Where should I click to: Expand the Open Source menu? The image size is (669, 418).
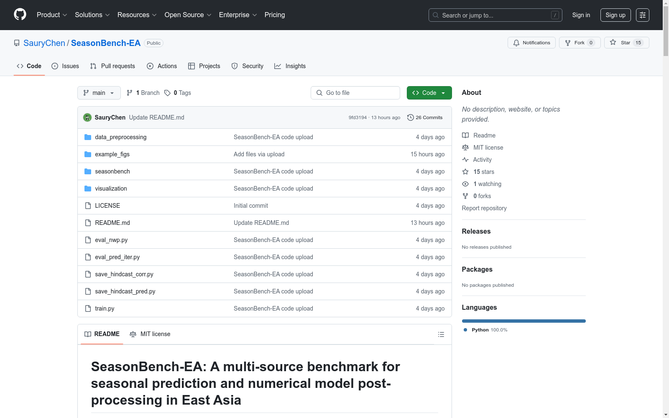click(188, 15)
